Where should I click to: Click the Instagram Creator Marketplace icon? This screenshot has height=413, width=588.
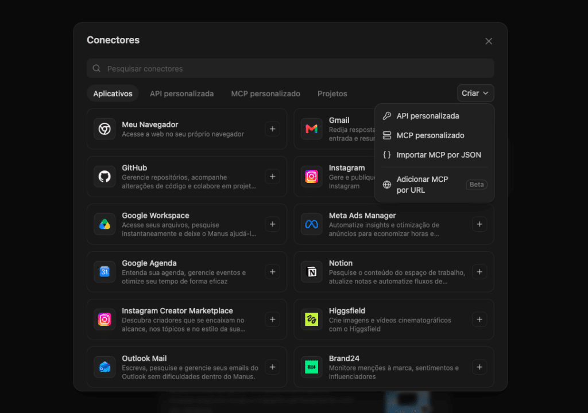(105, 320)
